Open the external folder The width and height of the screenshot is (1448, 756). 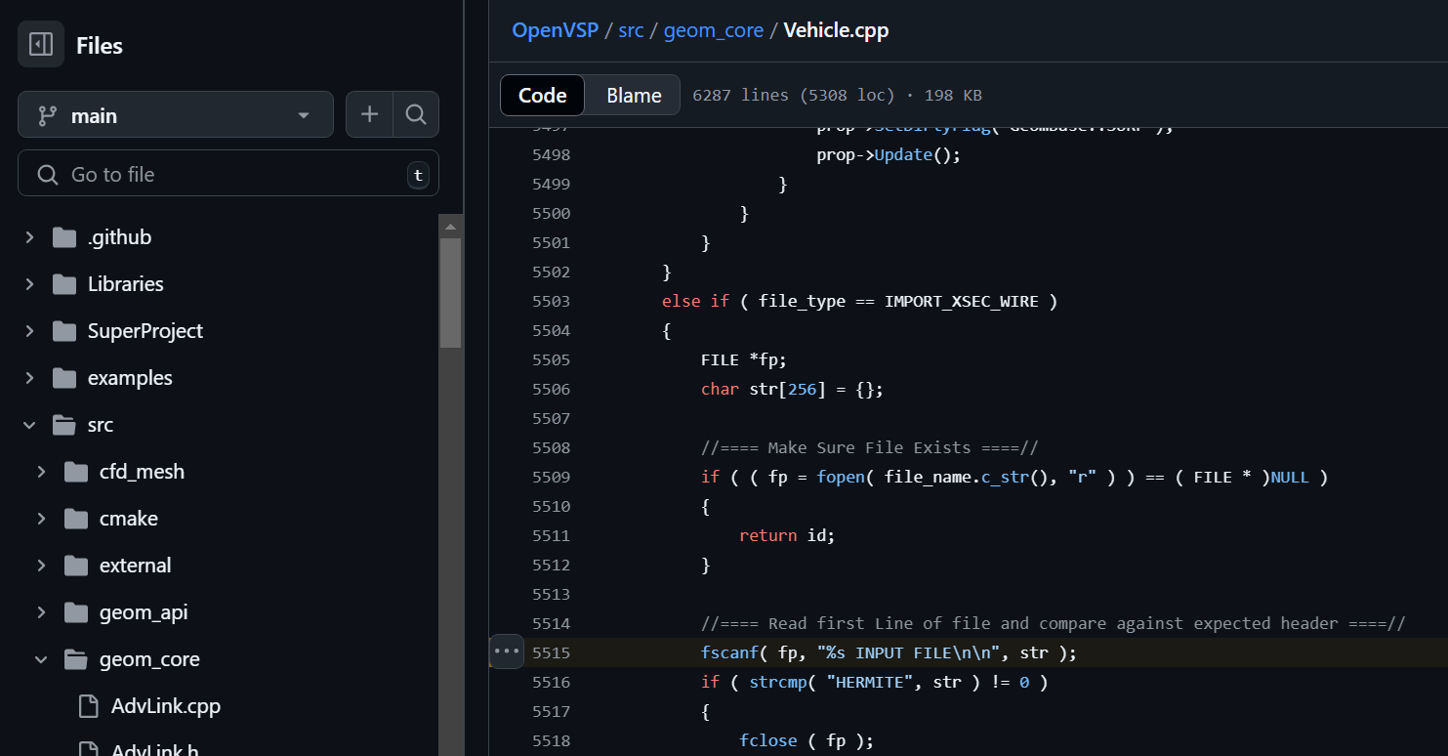click(x=135, y=566)
